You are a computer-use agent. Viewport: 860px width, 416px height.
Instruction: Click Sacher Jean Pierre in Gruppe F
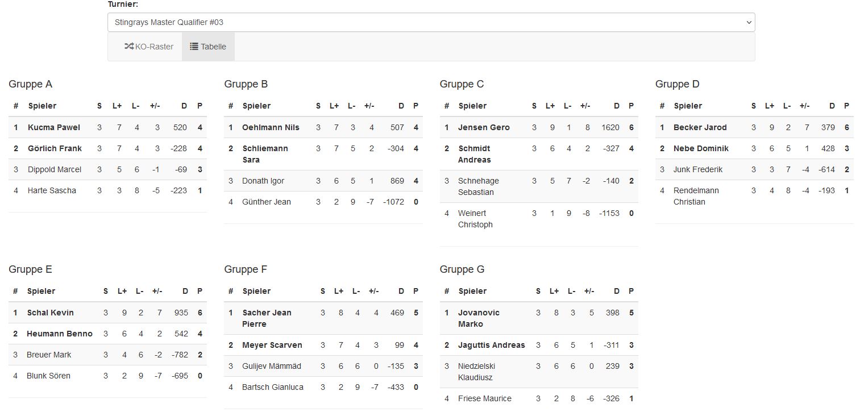point(267,318)
